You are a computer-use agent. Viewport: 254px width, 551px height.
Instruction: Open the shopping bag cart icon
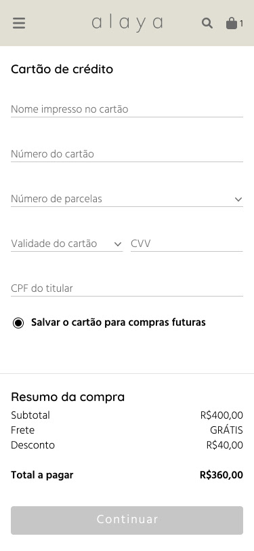click(231, 23)
